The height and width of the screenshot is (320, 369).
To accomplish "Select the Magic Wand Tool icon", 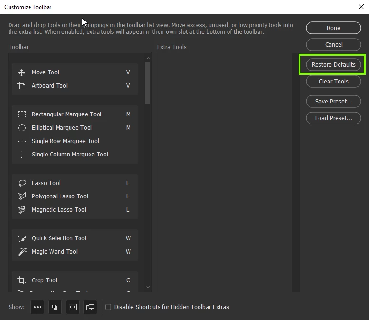I will [x=22, y=252].
